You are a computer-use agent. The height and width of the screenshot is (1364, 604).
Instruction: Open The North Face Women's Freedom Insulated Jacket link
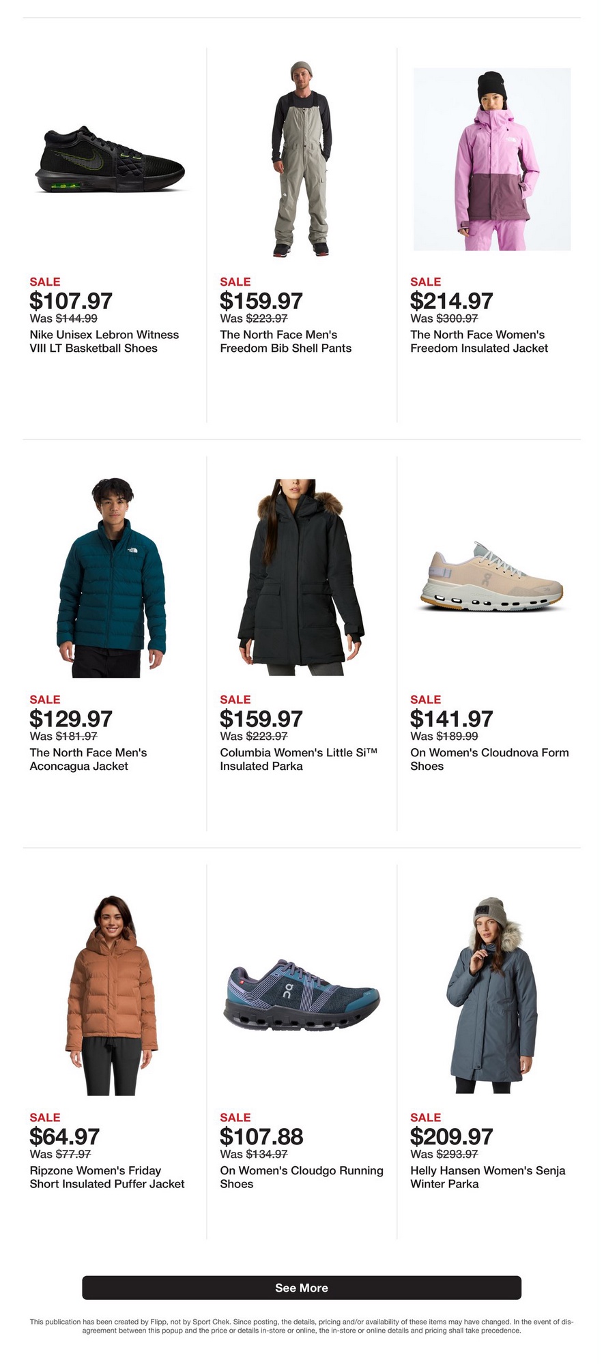tap(479, 341)
